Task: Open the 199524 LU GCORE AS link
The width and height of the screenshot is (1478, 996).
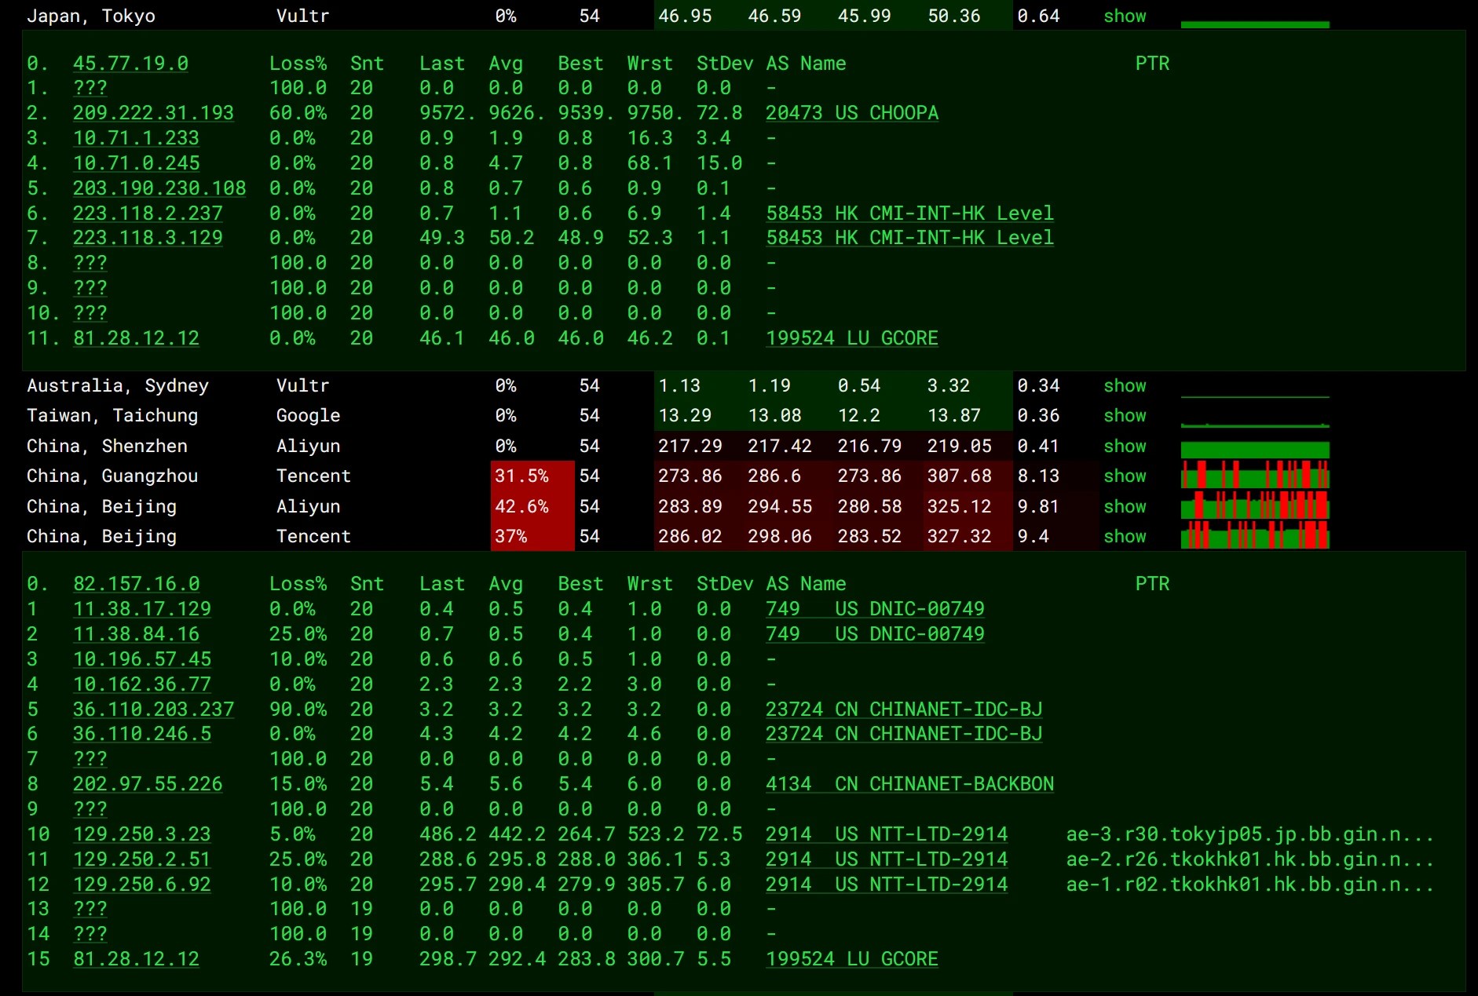Action: tap(852, 338)
